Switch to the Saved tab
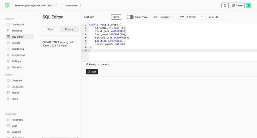Viewport: 257px width, 138px height. click(x=51, y=29)
